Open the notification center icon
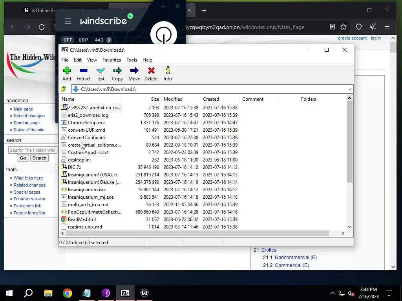Image resolution: width=402 pixels, height=301 pixels. click(389, 293)
